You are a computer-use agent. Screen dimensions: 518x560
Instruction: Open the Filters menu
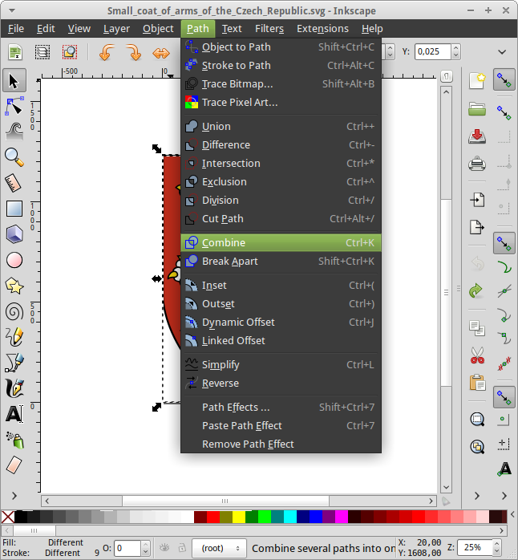point(269,28)
